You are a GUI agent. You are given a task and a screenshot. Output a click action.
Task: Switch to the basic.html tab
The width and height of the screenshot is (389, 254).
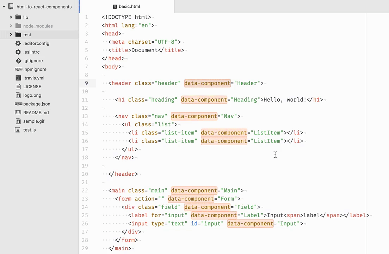tap(129, 6)
